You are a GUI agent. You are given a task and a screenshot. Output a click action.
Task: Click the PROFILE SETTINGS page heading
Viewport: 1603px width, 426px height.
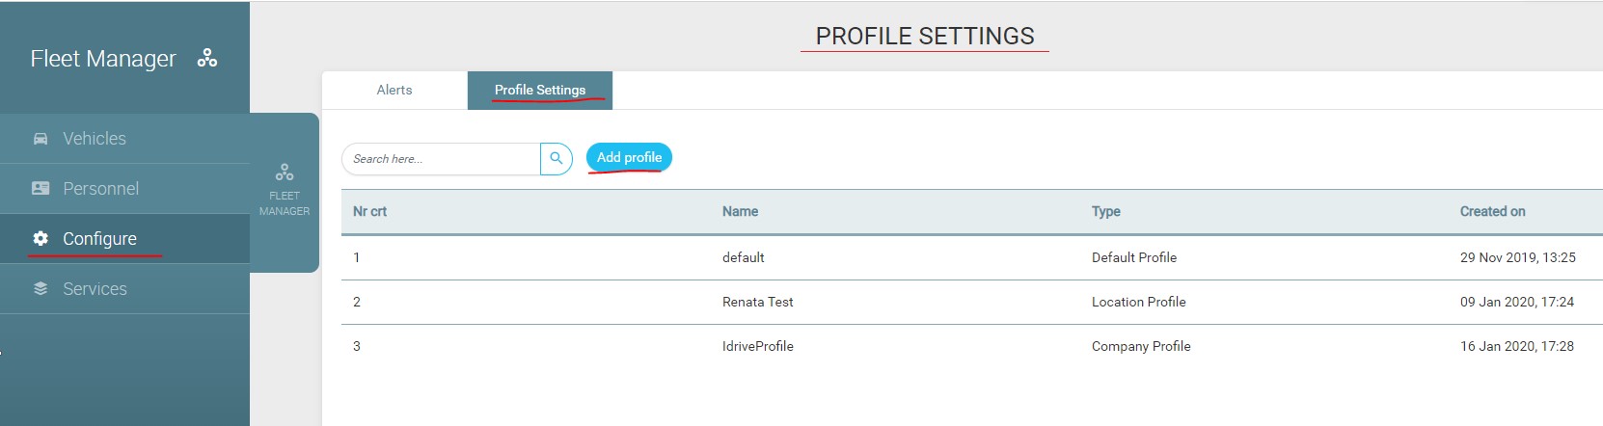click(925, 36)
